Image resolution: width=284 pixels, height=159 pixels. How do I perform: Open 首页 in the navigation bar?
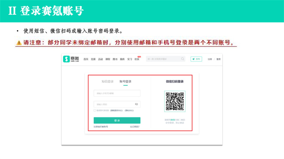click(x=86, y=59)
